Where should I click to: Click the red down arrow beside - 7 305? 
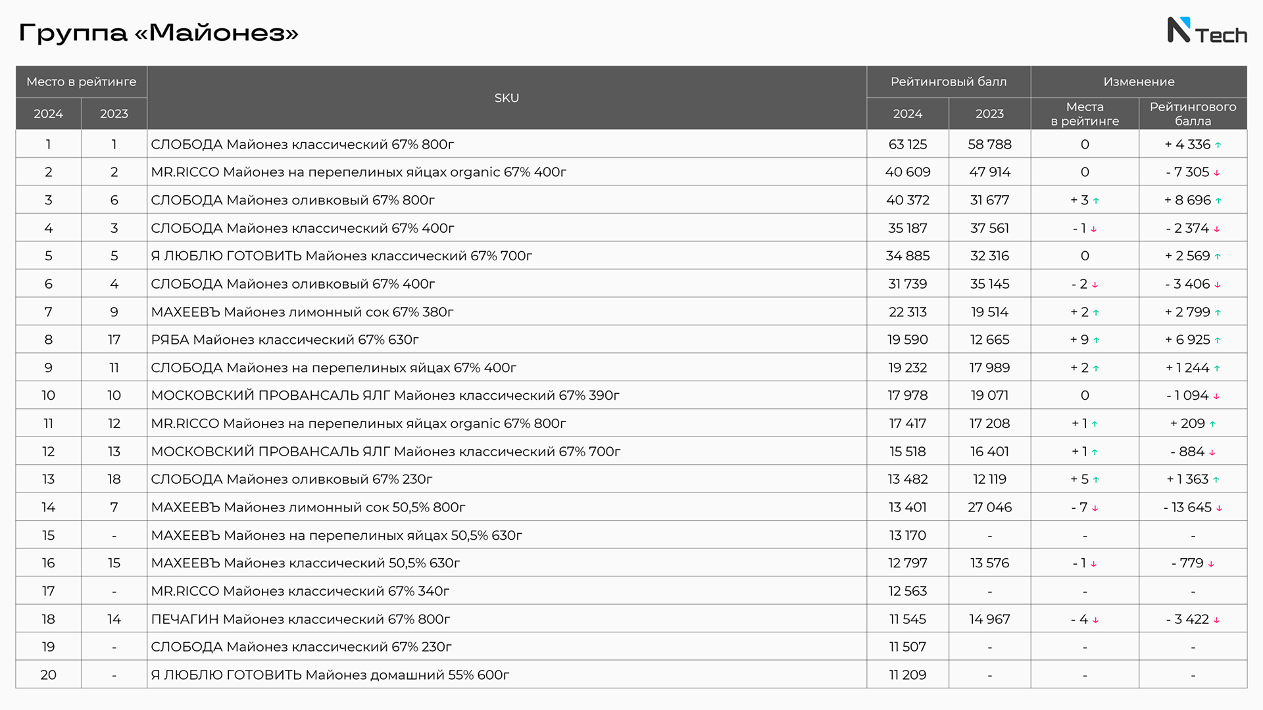tap(1217, 173)
